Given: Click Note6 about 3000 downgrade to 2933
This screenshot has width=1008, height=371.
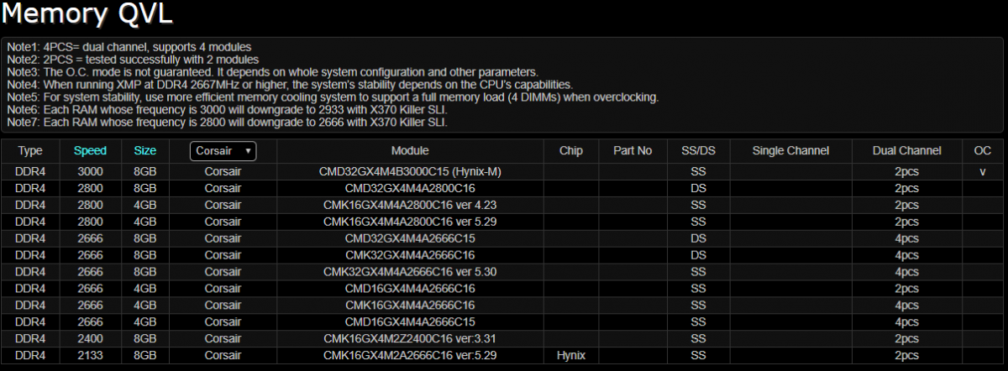Looking at the screenshot, I should coord(228,110).
